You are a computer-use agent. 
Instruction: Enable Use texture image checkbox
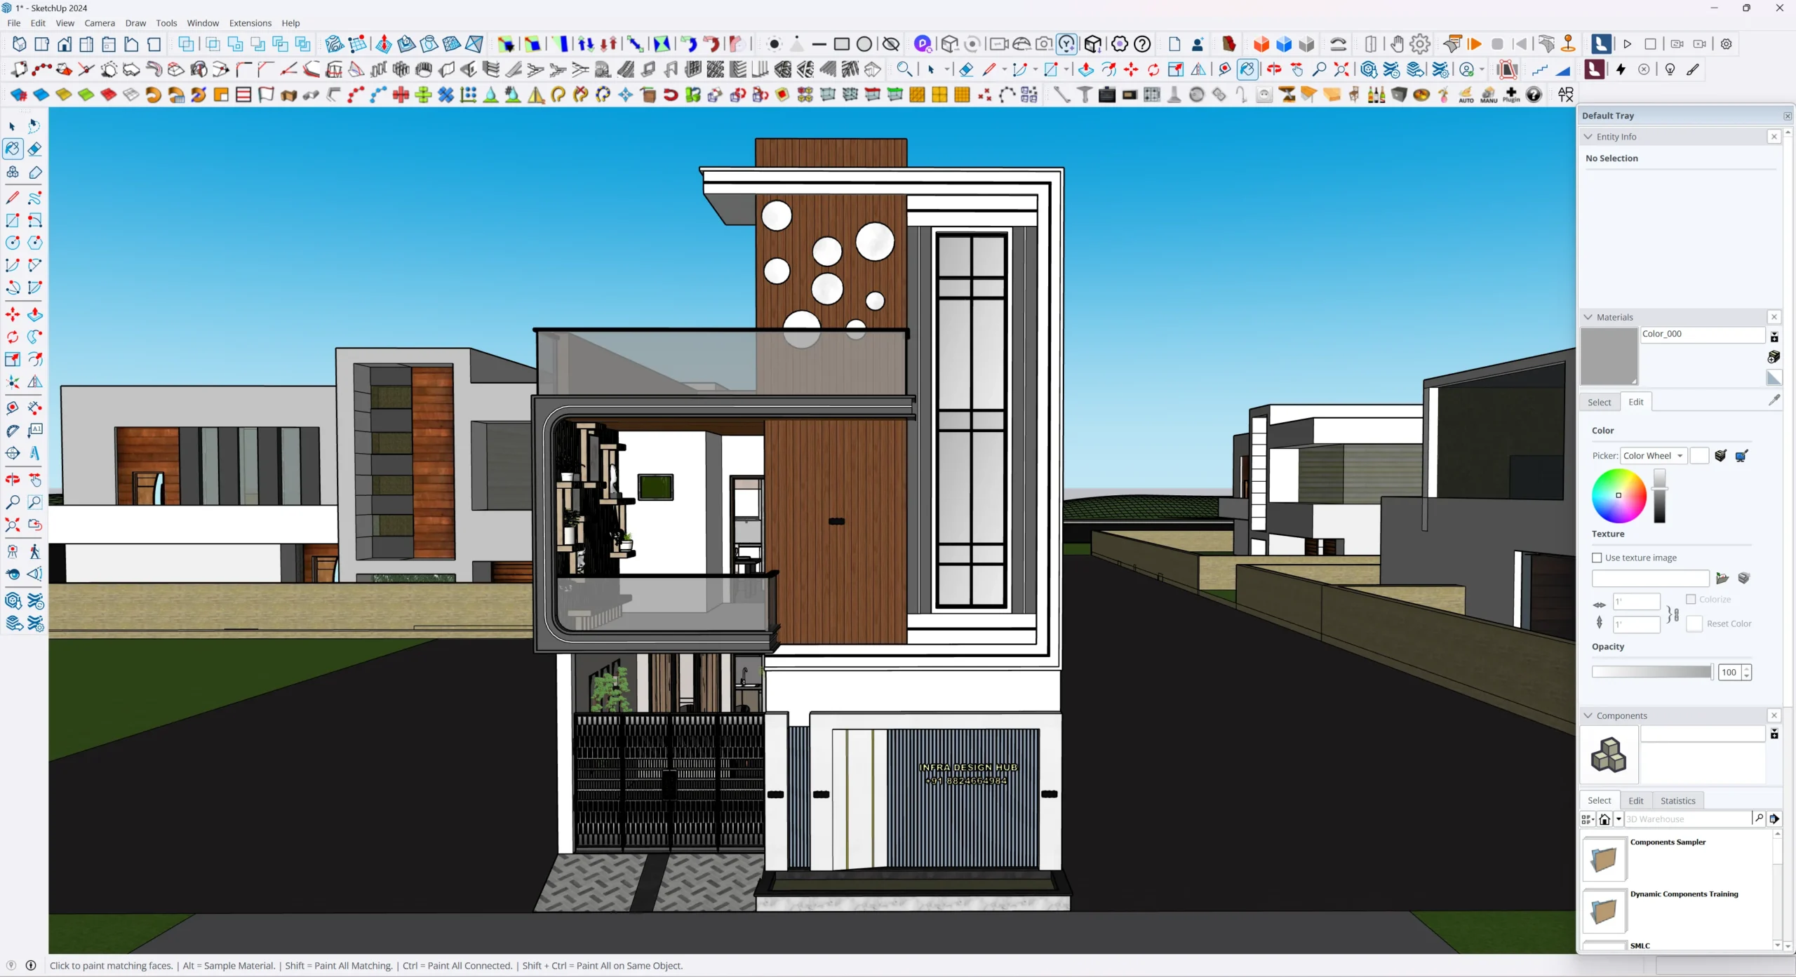(1597, 558)
